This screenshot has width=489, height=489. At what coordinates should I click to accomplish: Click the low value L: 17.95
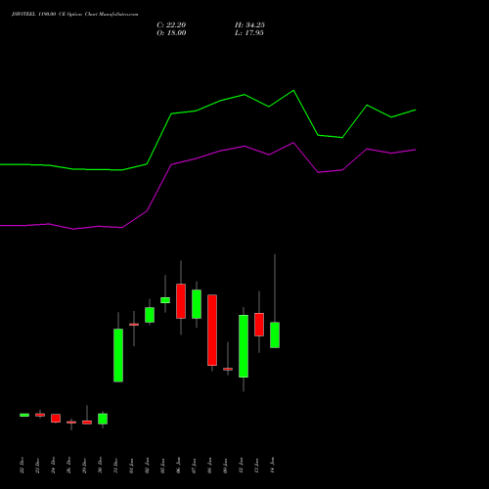coord(249,33)
